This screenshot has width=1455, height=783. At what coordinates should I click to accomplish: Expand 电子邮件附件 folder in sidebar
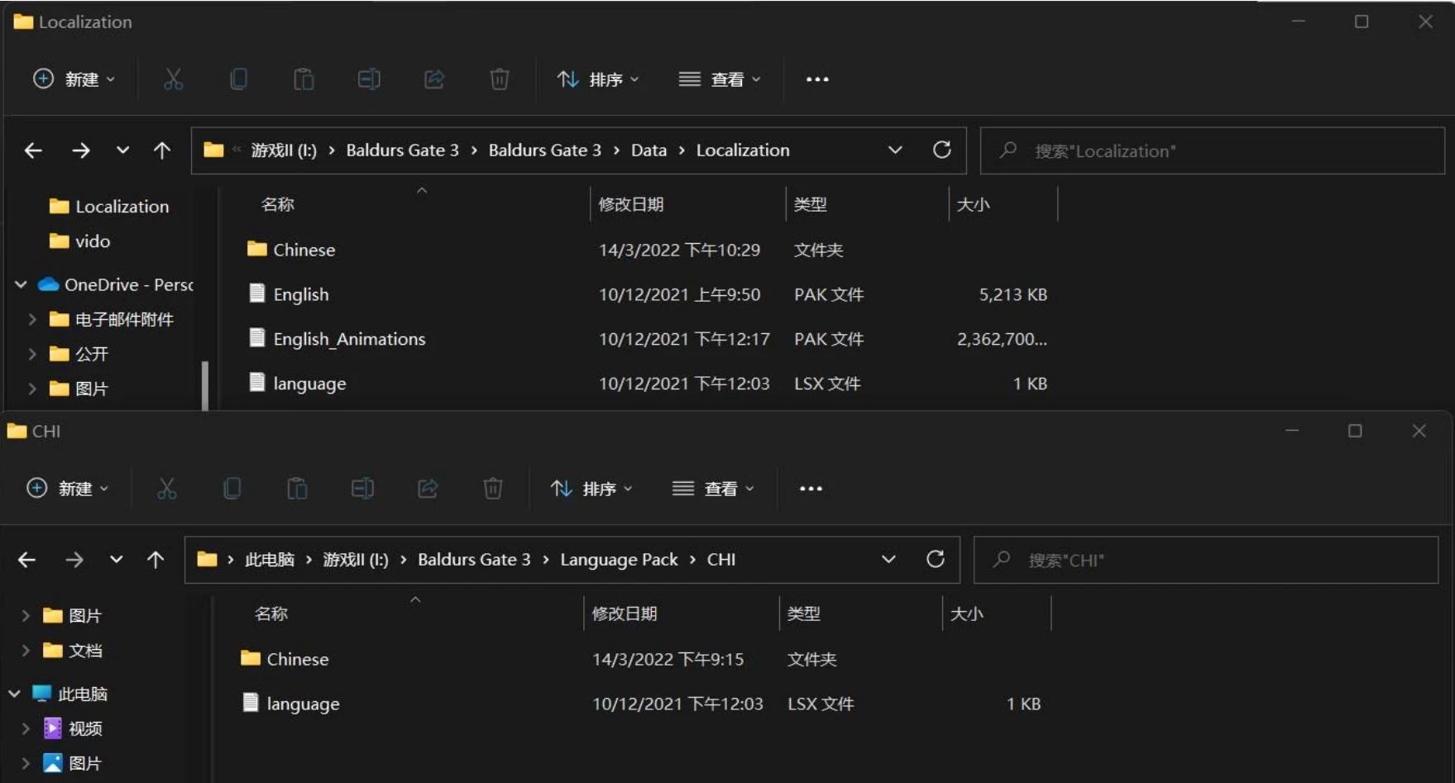(32, 319)
